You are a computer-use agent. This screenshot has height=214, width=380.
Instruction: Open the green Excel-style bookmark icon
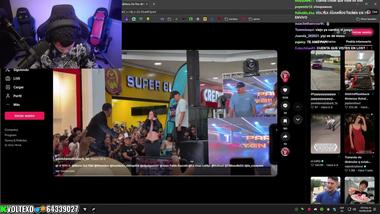coord(191,19)
